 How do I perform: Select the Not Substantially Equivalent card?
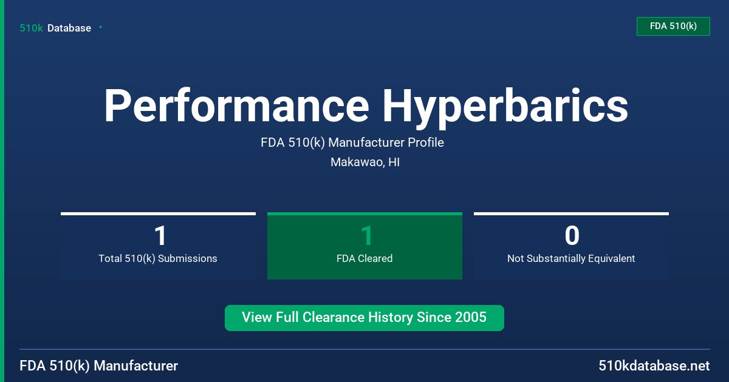point(571,246)
